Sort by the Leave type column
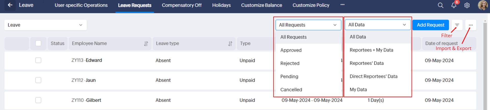 tap(230, 44)
